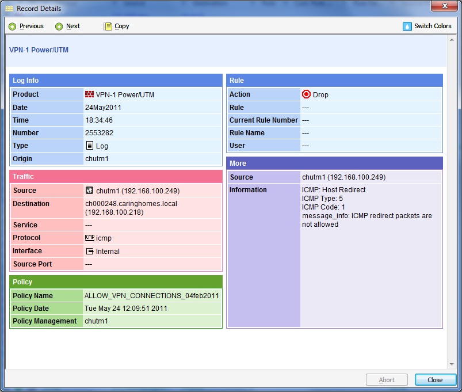This screenshot has height=392, width=462.
Task: Select the record number 2553282
Action: coord(100,133)
